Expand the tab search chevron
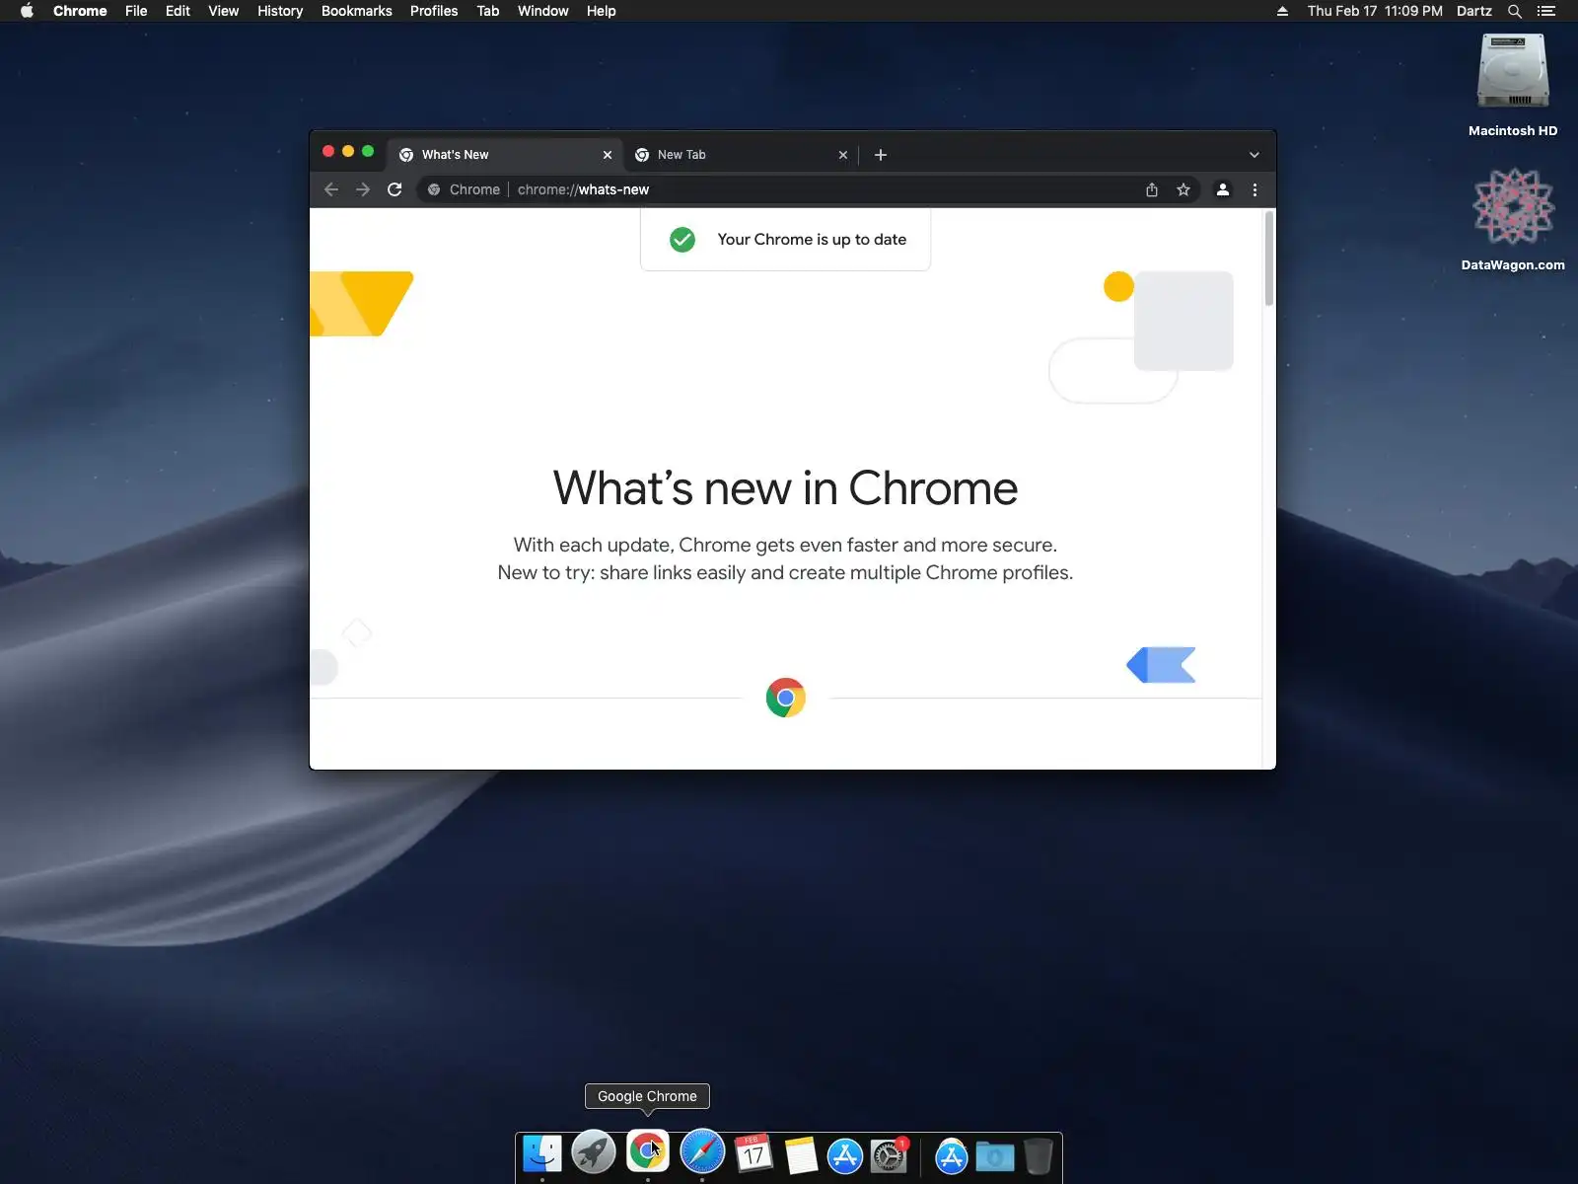This screenshot has width=1578, height=1184. coord(1255,155)
